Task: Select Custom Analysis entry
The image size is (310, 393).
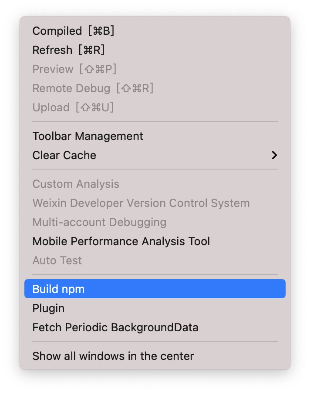Action: (76, 184)
